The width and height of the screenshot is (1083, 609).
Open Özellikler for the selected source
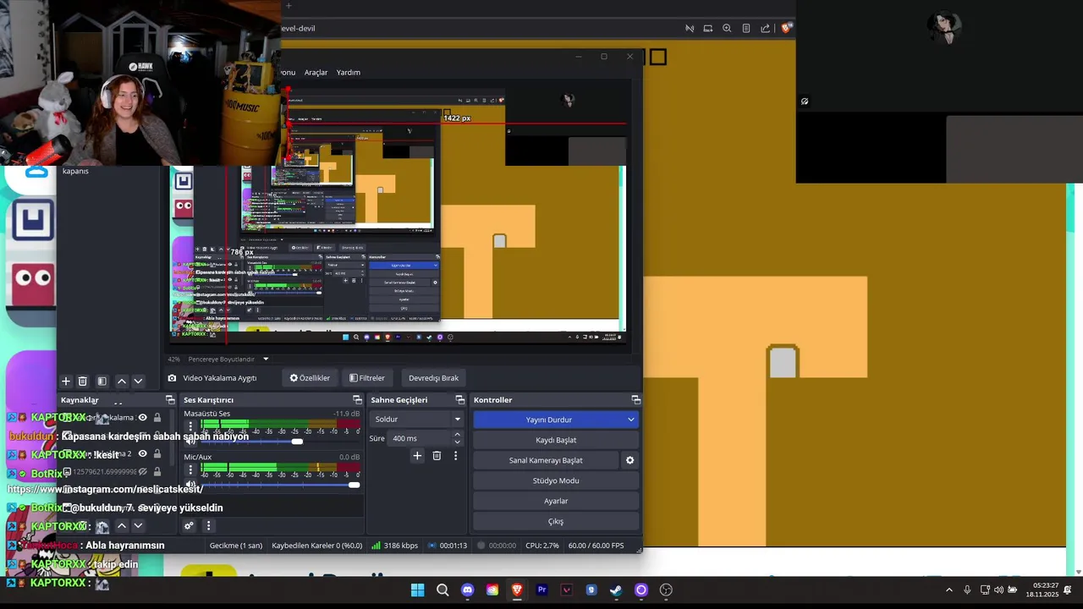(x=310, y=378)
